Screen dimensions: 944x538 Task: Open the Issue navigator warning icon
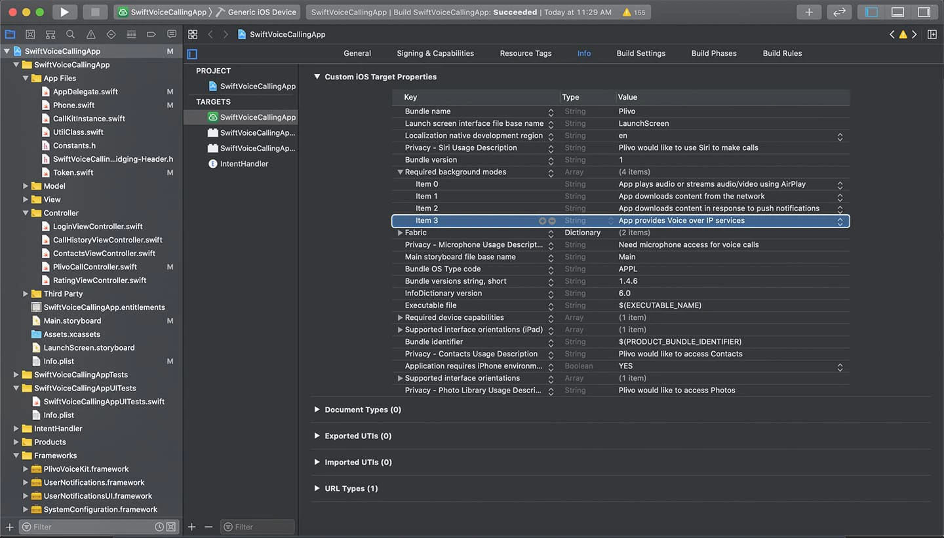[90, 34]
